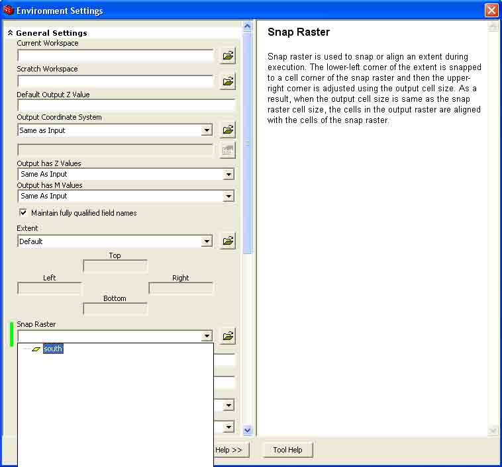Viewport: 502px width, 467px height.
Task: Click into Default Output Z Value field
Action: pyautogui.click(x=126, y=105)
